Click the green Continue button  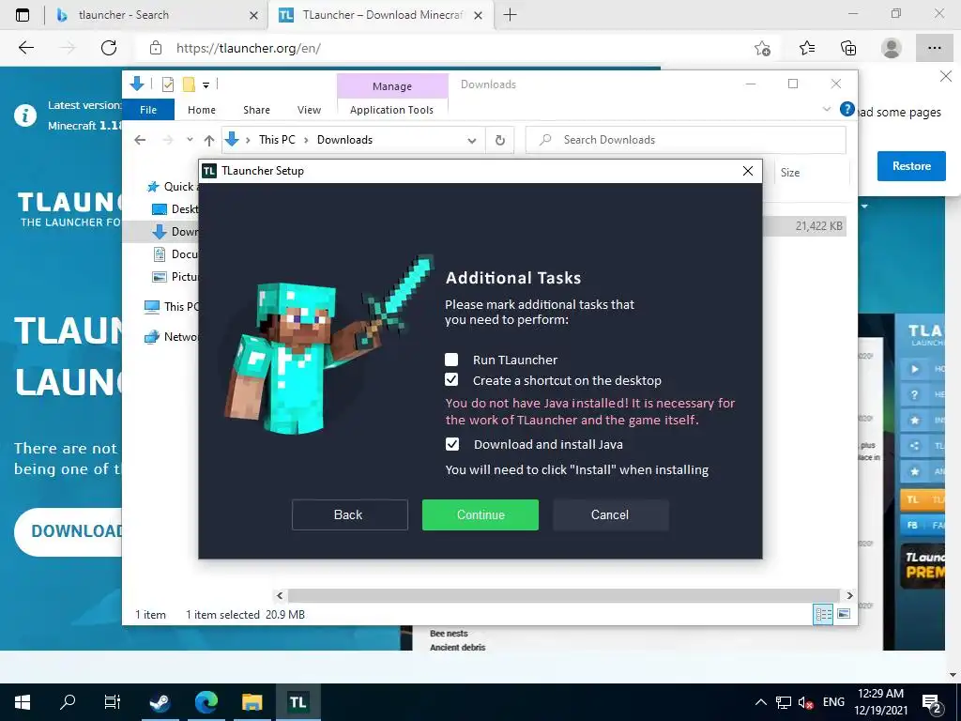[480, 514]
